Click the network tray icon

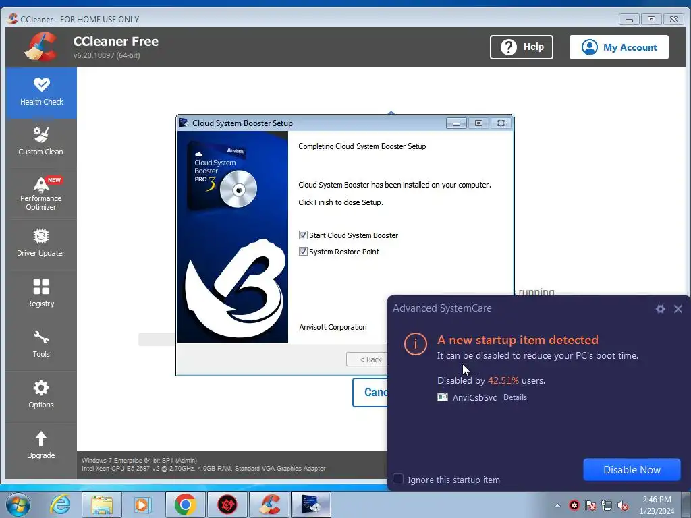607,505
